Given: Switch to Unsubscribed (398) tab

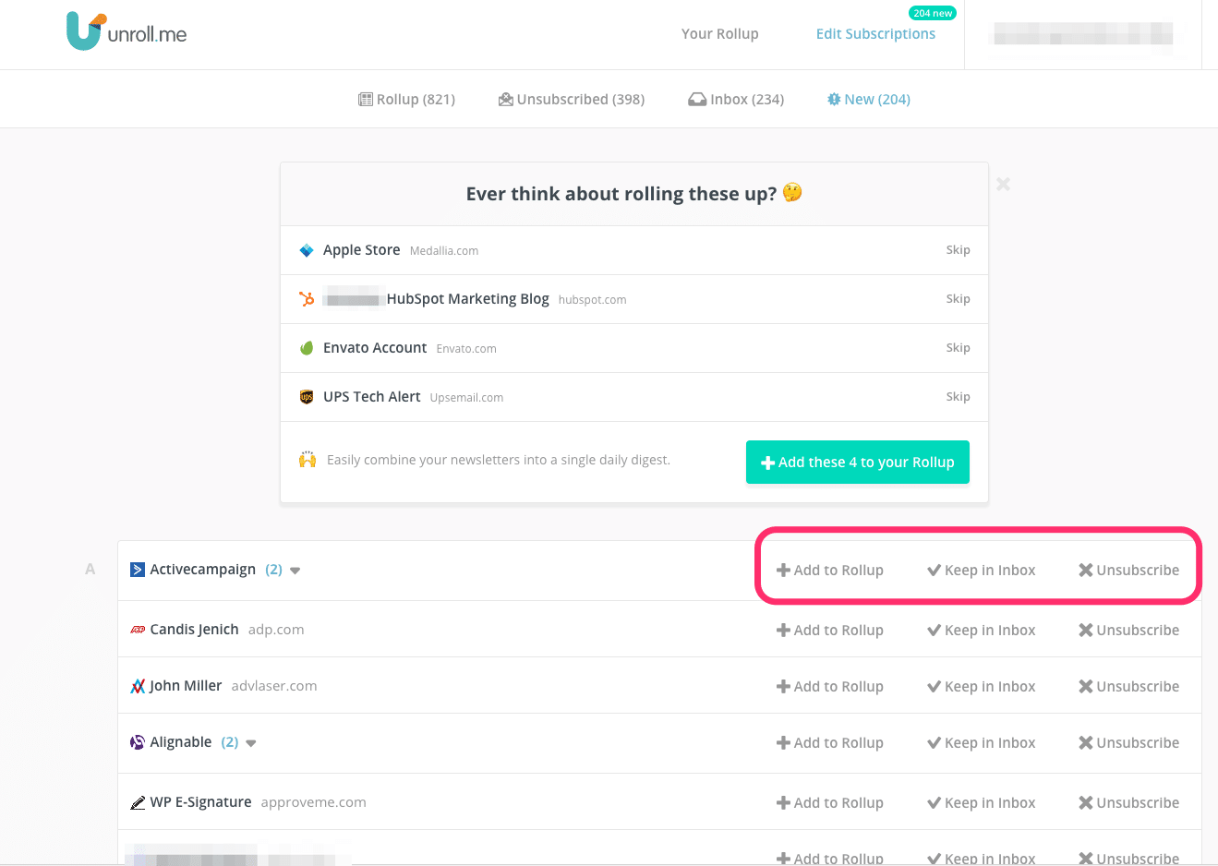Looking at the screenshot, I should coord(571,100).
